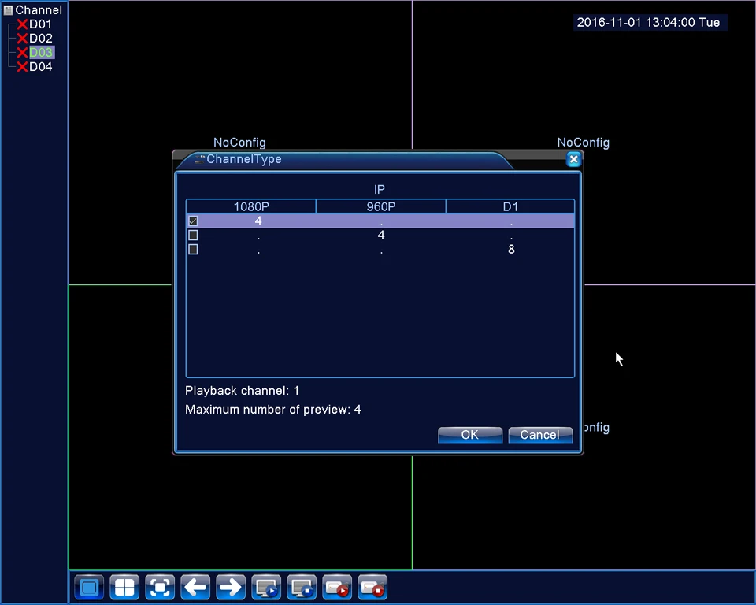Image resolution: width=756 pixels, height=605 pixels.
Task: Cancel the ChannelType dialog
Action: [x=540, y=435]
